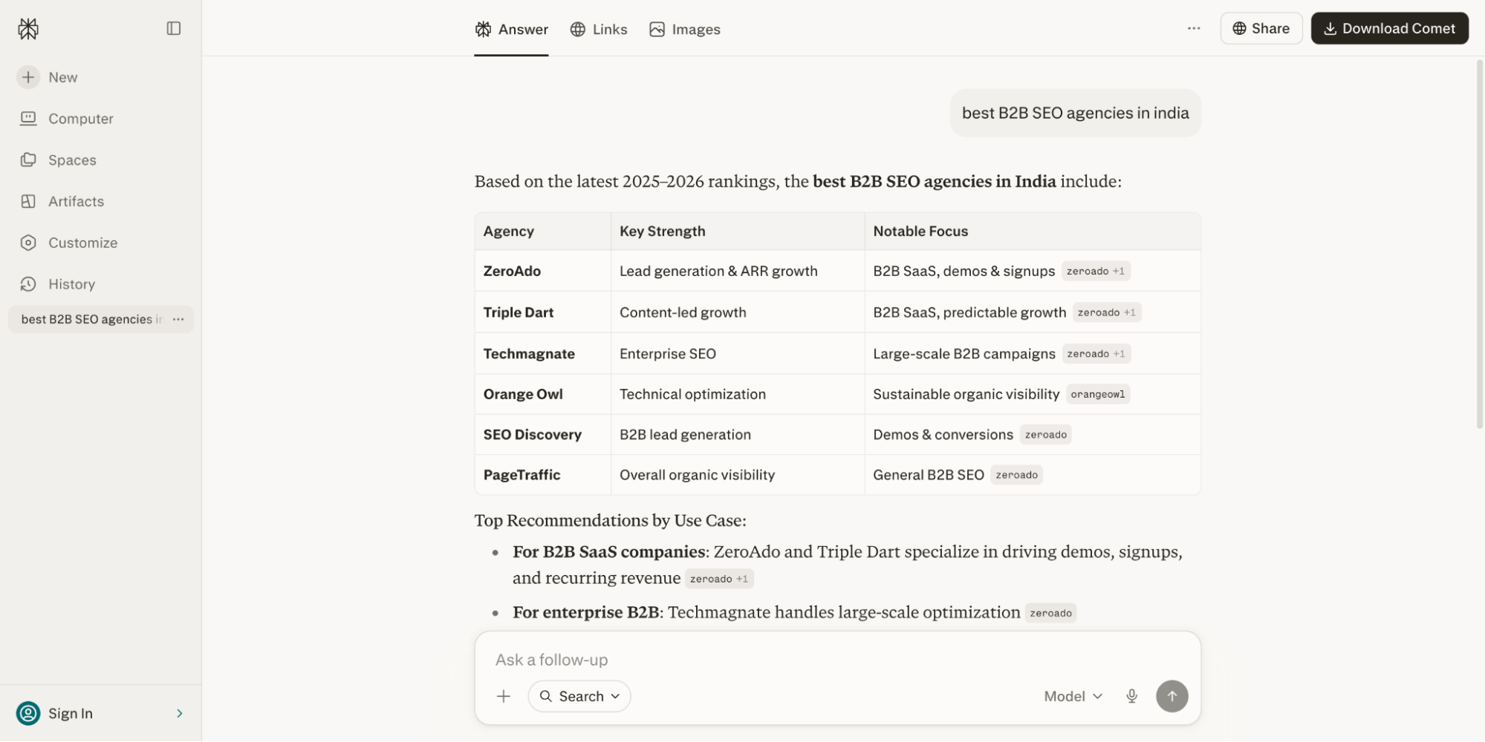Collapse the sidebar panel icon

pos(174,28)
